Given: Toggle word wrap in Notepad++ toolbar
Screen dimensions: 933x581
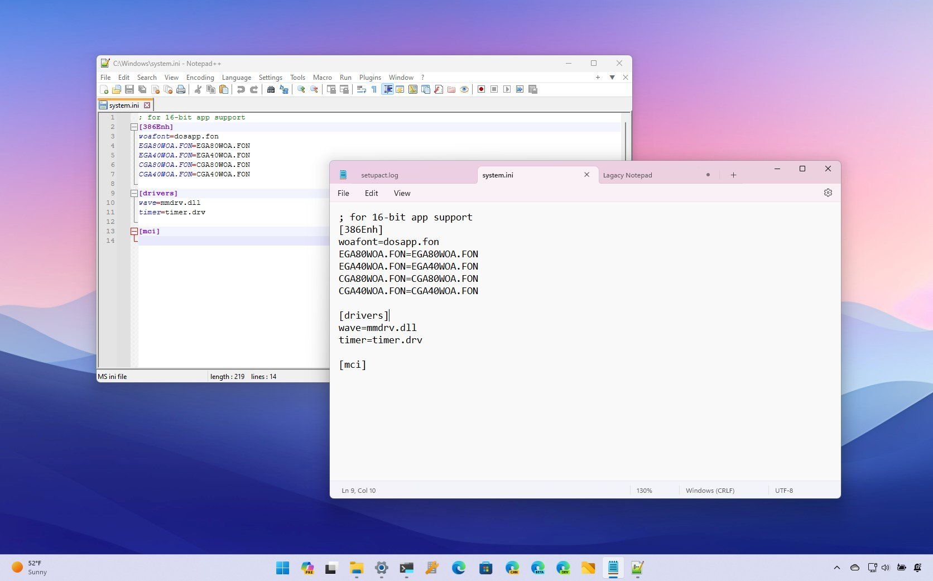Looking at the screenshot, I should point(360,89).
